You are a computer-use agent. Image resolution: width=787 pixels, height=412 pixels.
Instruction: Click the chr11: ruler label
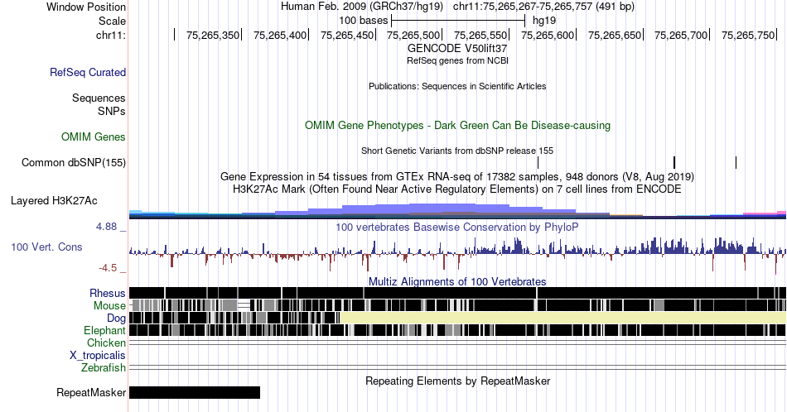click(x=110, y=35)
